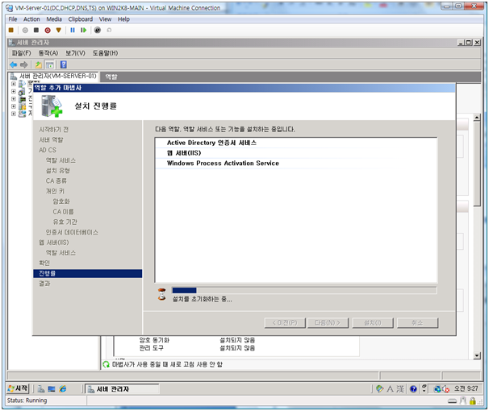Save VM state with the orange shield icon

[x=59, y=30]
